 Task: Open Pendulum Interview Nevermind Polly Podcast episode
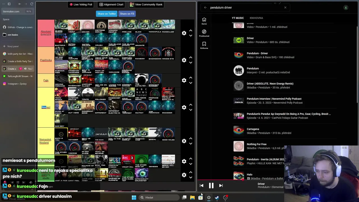[284, 101]
